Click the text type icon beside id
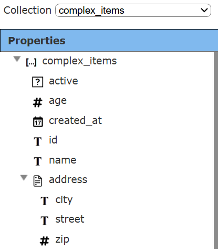Viewport: 218px width, 249px height. pyautogui.click(x=38, y=141)
